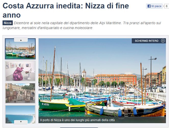Image resolution: width=169 pixels, height=128 pixels.
Task: Show previous thumbnails with the up arrow
Action: click(x=21, y=40)
